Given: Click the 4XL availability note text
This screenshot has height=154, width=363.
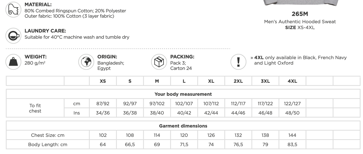Looking at the screenshot, I should 300,60.
